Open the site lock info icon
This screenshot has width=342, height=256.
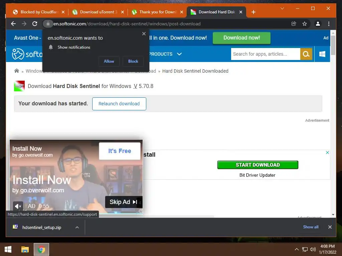pyautogui.click(x=48, y=24)
